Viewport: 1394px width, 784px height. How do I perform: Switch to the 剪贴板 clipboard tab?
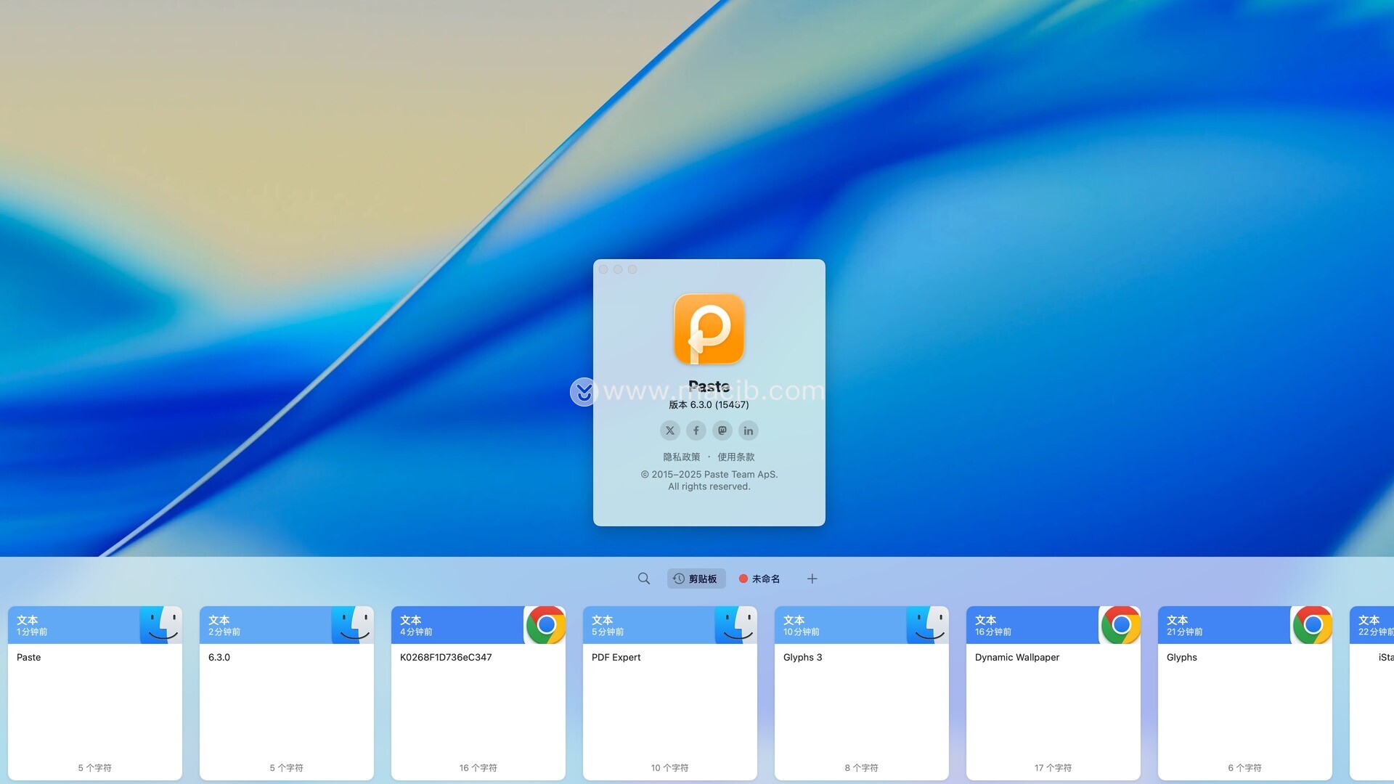click(x=696, y=579)
